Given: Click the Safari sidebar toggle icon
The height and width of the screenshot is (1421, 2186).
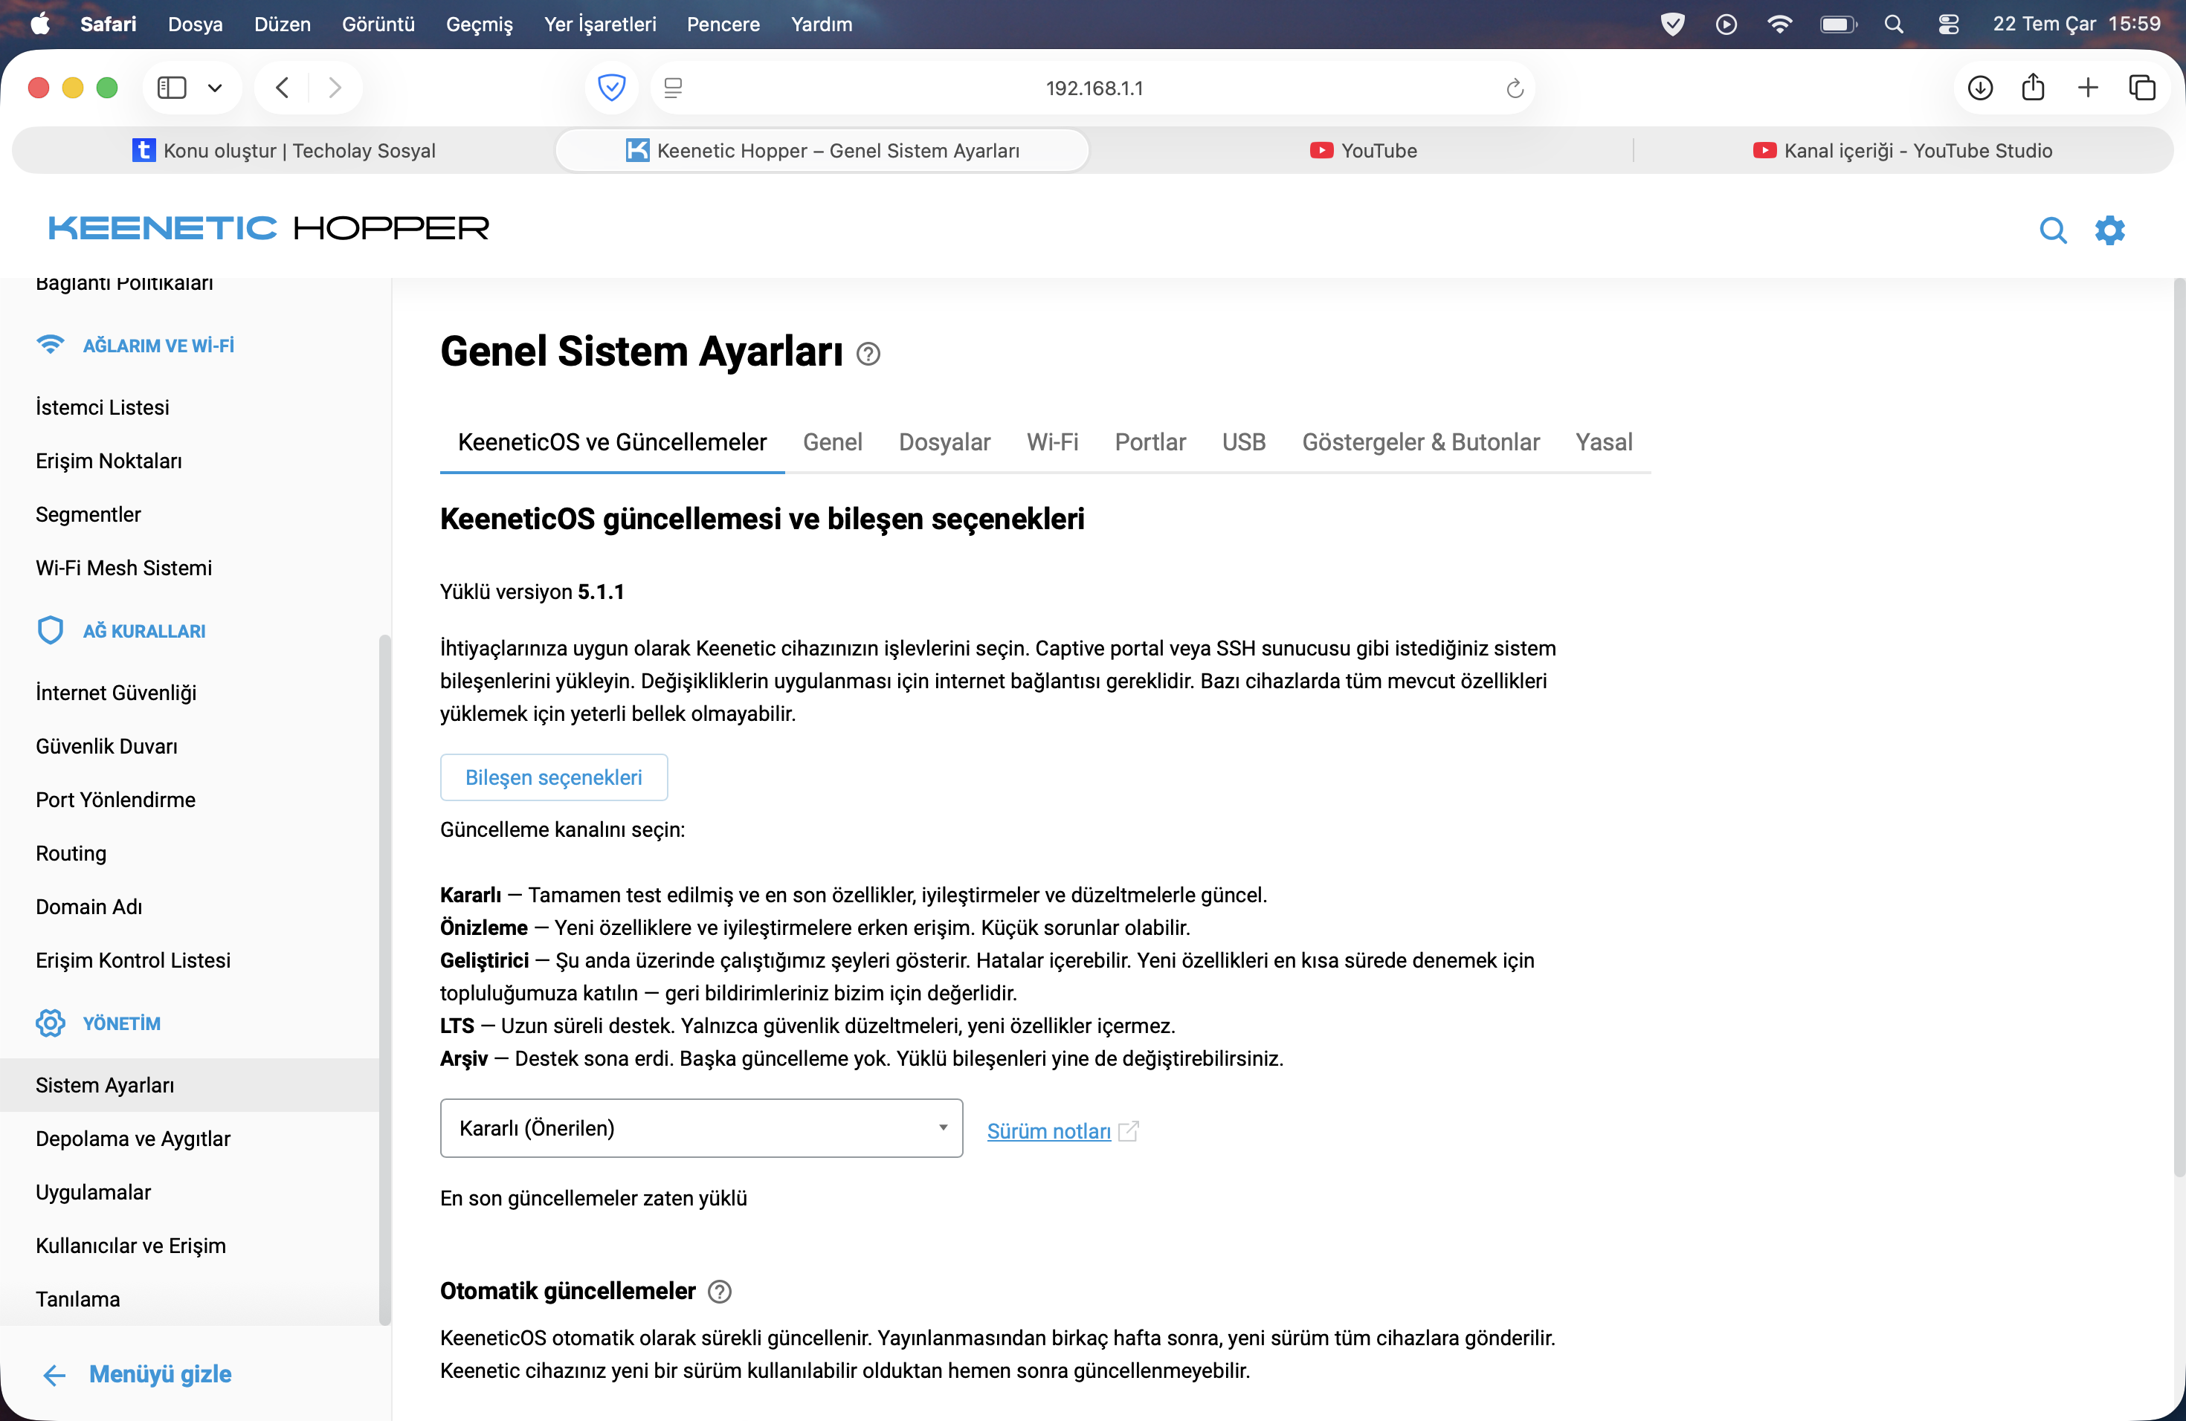Looking at the screenshot, I should tap(172, 88).
